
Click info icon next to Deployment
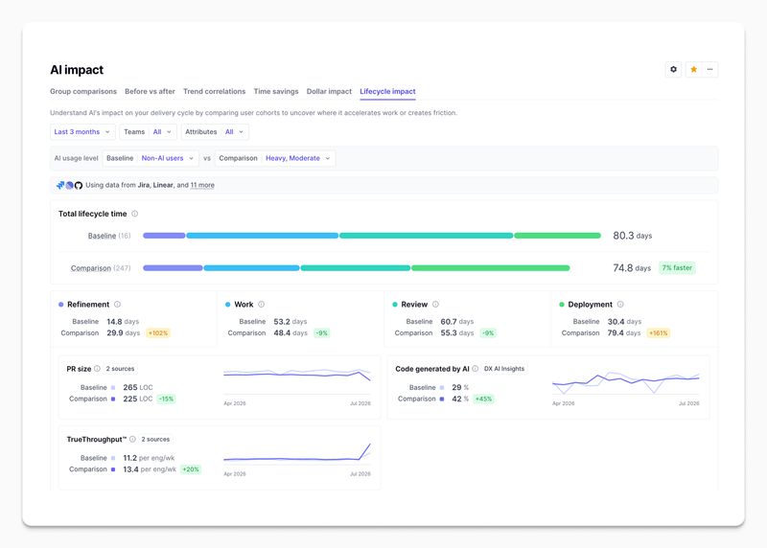tap(620, 304)
